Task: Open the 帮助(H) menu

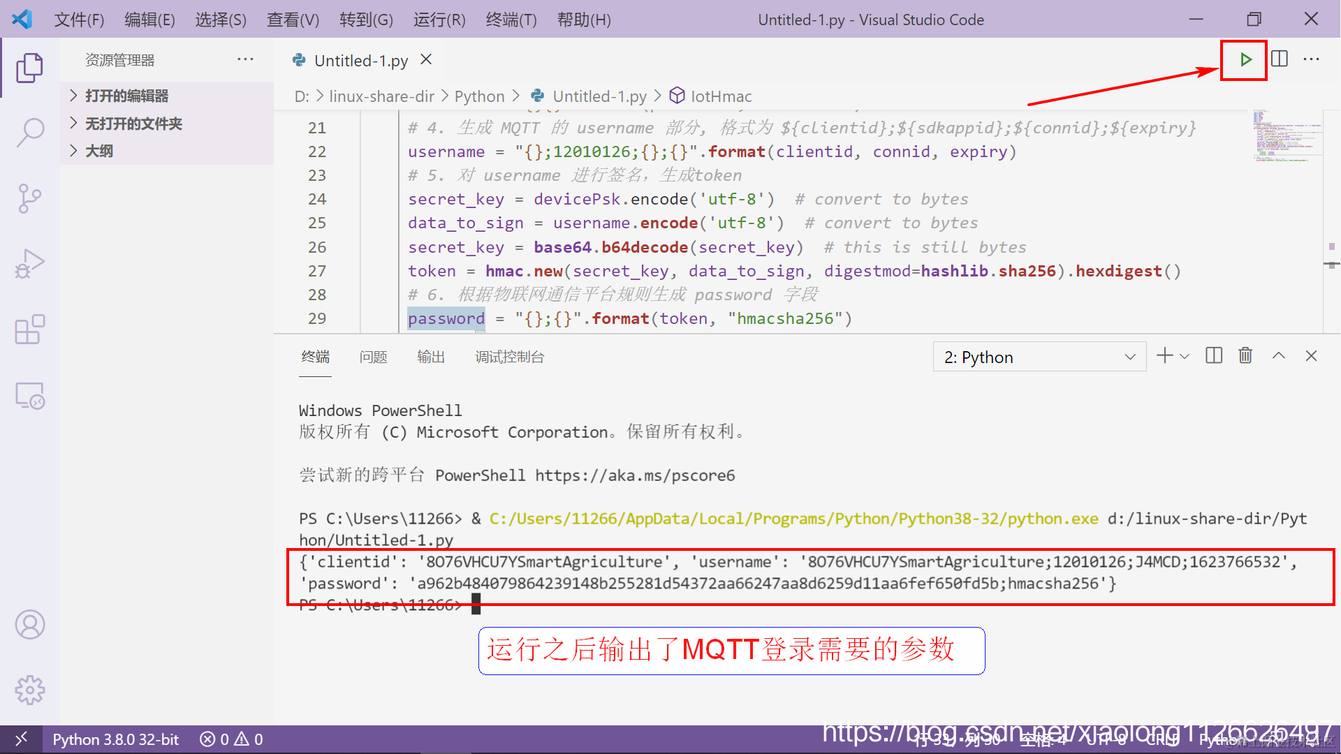Action: pyautogui.click(x=584, y=20)
